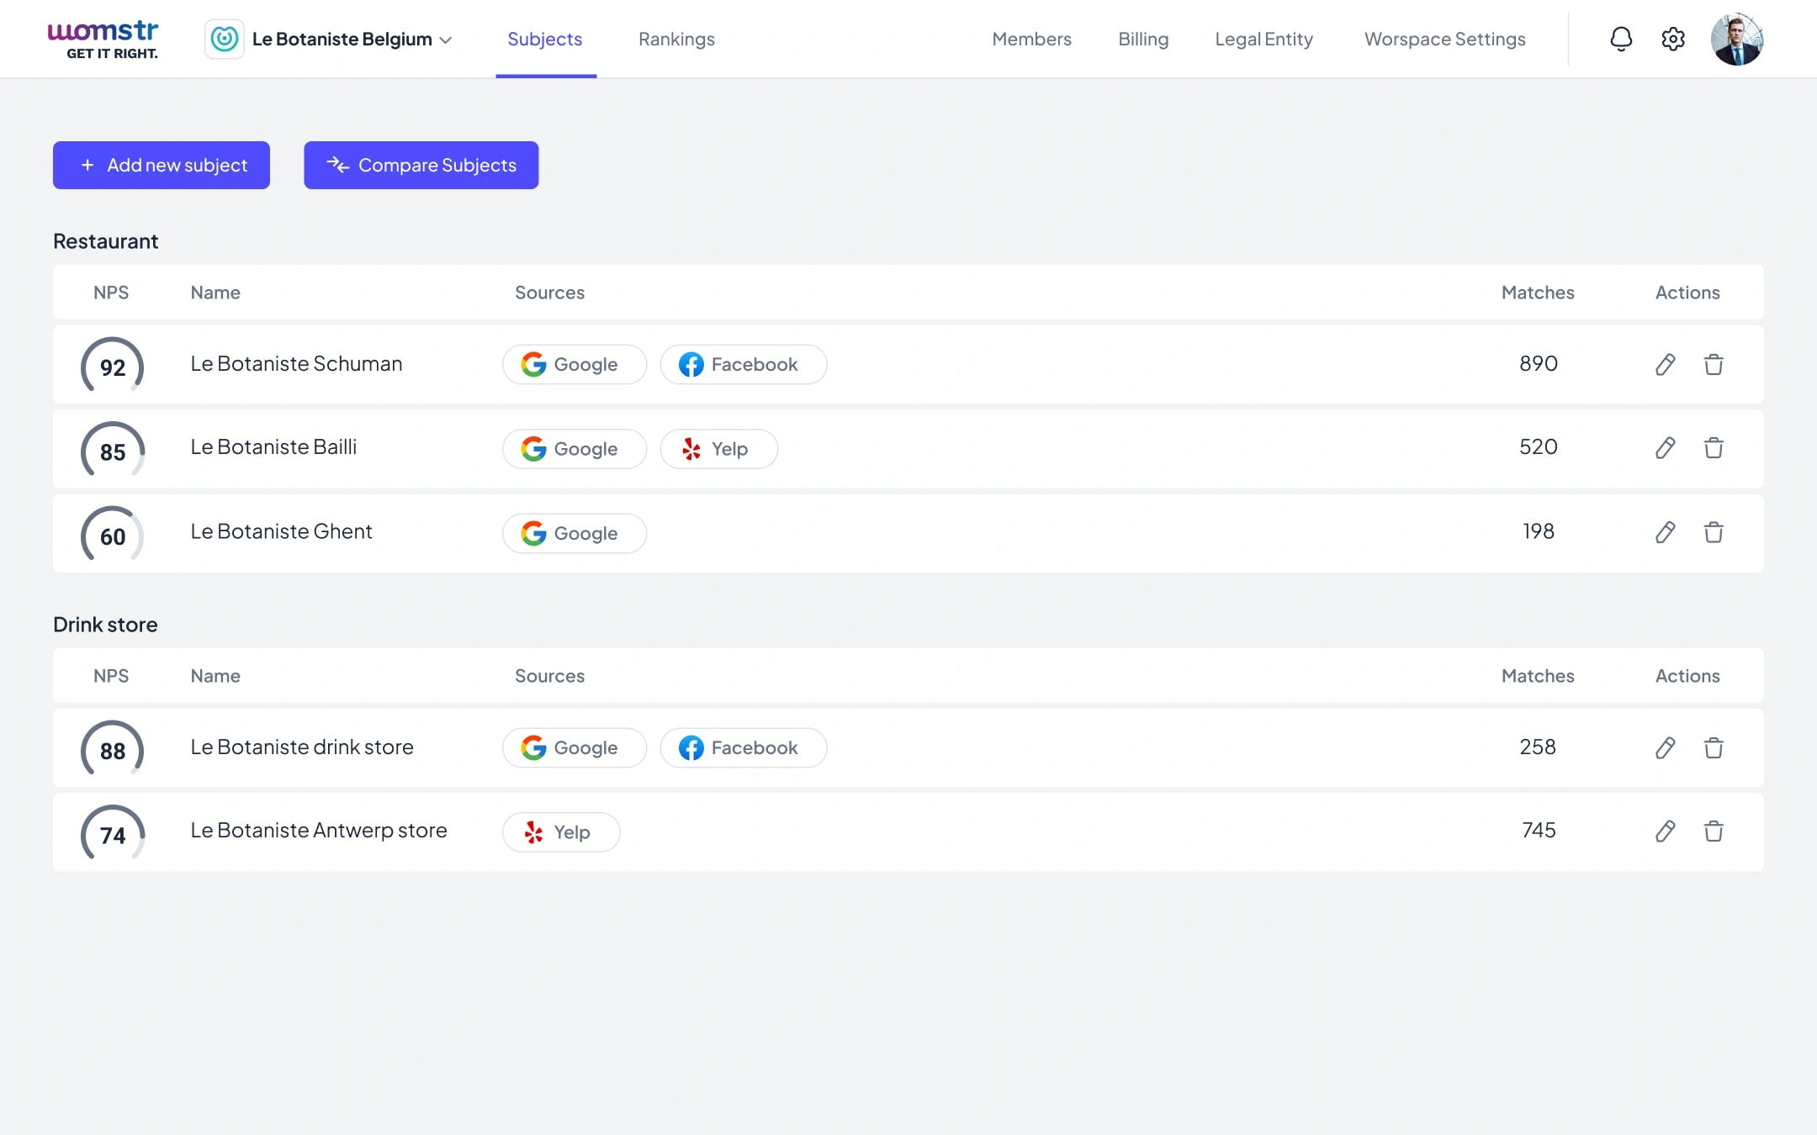Select Google source for Le Botaniste Schuman

pyautogui.click(x=575, y=364)
